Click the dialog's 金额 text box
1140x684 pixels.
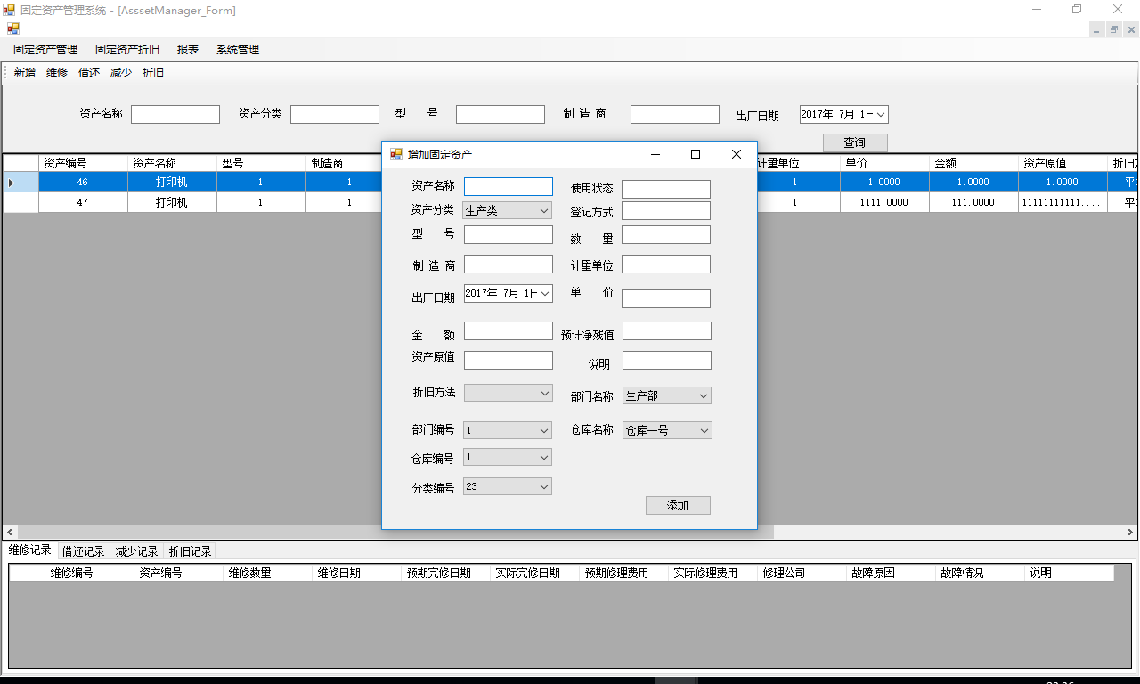pos(509,330)
